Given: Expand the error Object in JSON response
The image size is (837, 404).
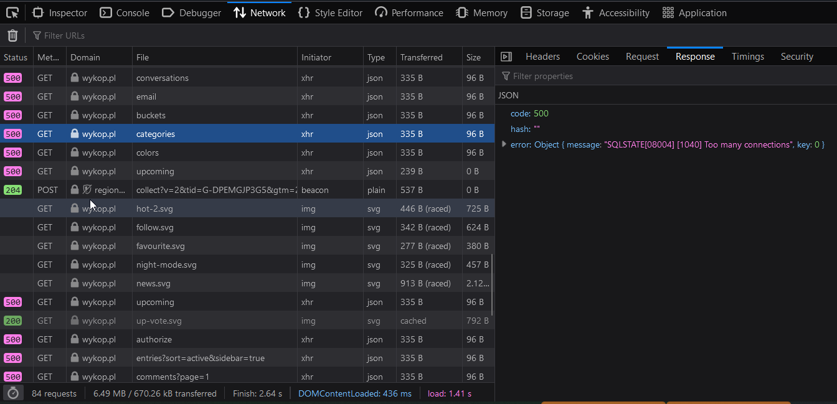Looking at the screenshot, I should point(504,144).
